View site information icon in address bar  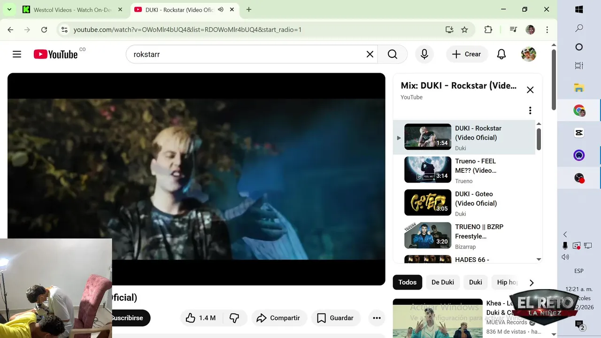[64, 30]
